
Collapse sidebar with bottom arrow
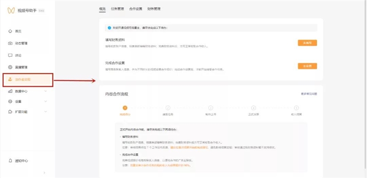coord(44,173)
